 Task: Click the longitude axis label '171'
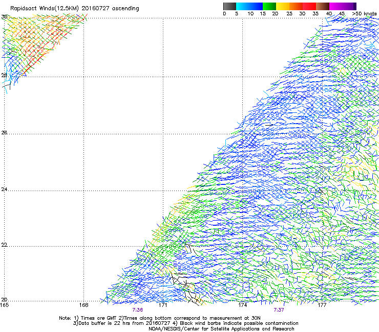pyautogui.click(x=163, y=305)
